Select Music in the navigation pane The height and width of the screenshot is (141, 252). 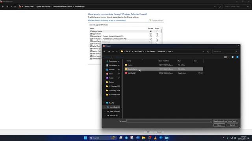[x=111, y=74]
